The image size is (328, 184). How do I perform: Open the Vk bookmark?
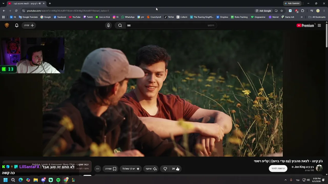13,17
